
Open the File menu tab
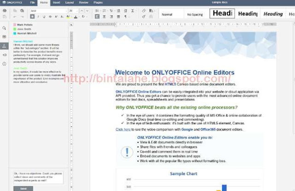32,2
